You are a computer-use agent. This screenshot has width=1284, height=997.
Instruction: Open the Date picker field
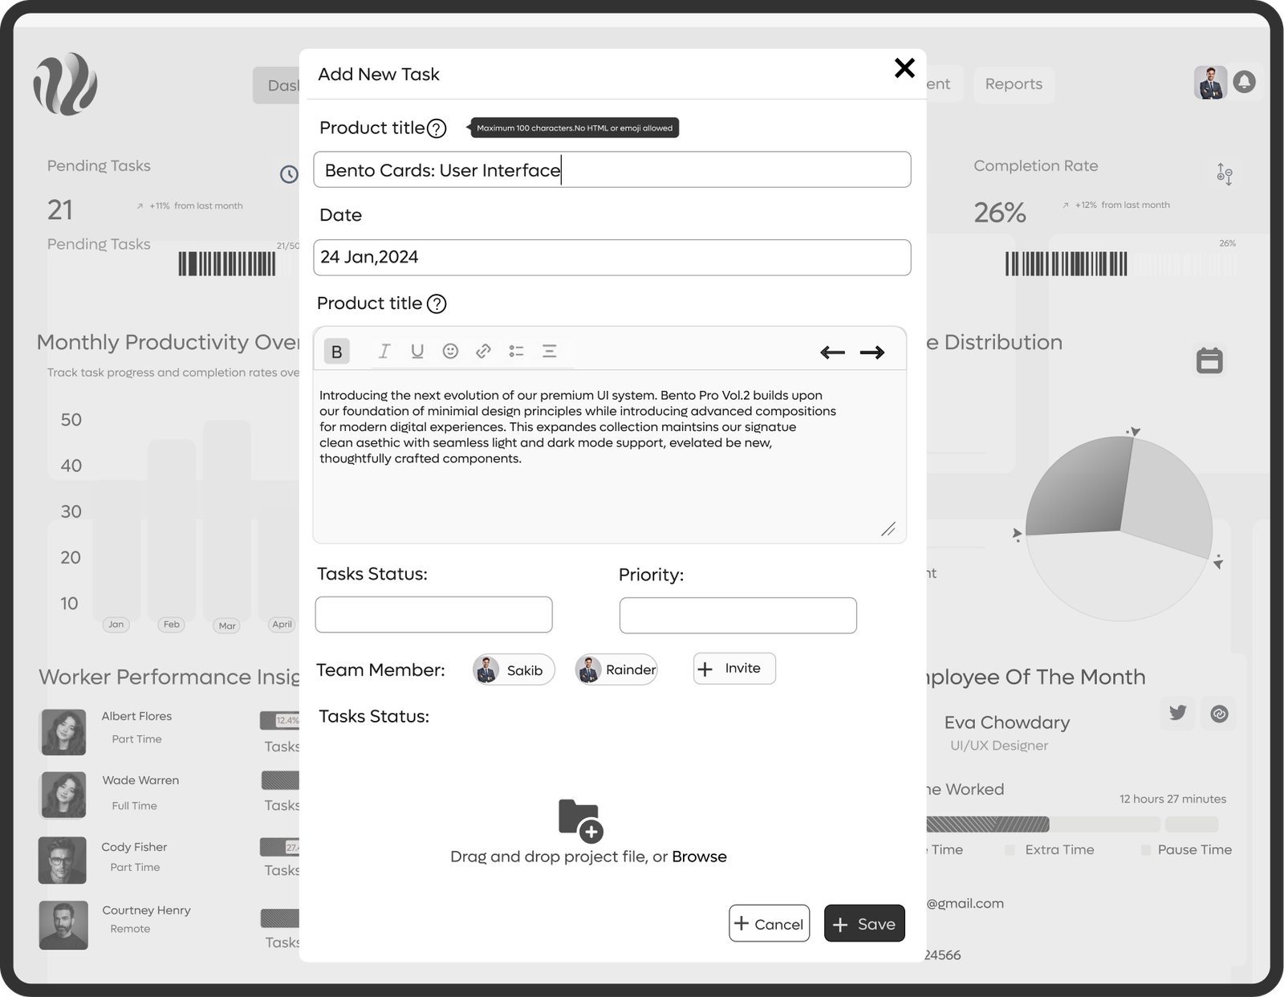tap(612, 258)
